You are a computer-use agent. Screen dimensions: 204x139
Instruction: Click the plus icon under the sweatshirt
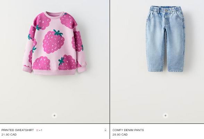point(54,116)
